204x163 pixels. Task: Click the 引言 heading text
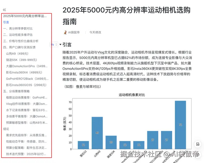pos(67,45)
